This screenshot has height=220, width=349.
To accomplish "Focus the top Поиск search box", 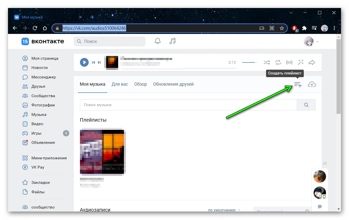I will pos(109,41).
